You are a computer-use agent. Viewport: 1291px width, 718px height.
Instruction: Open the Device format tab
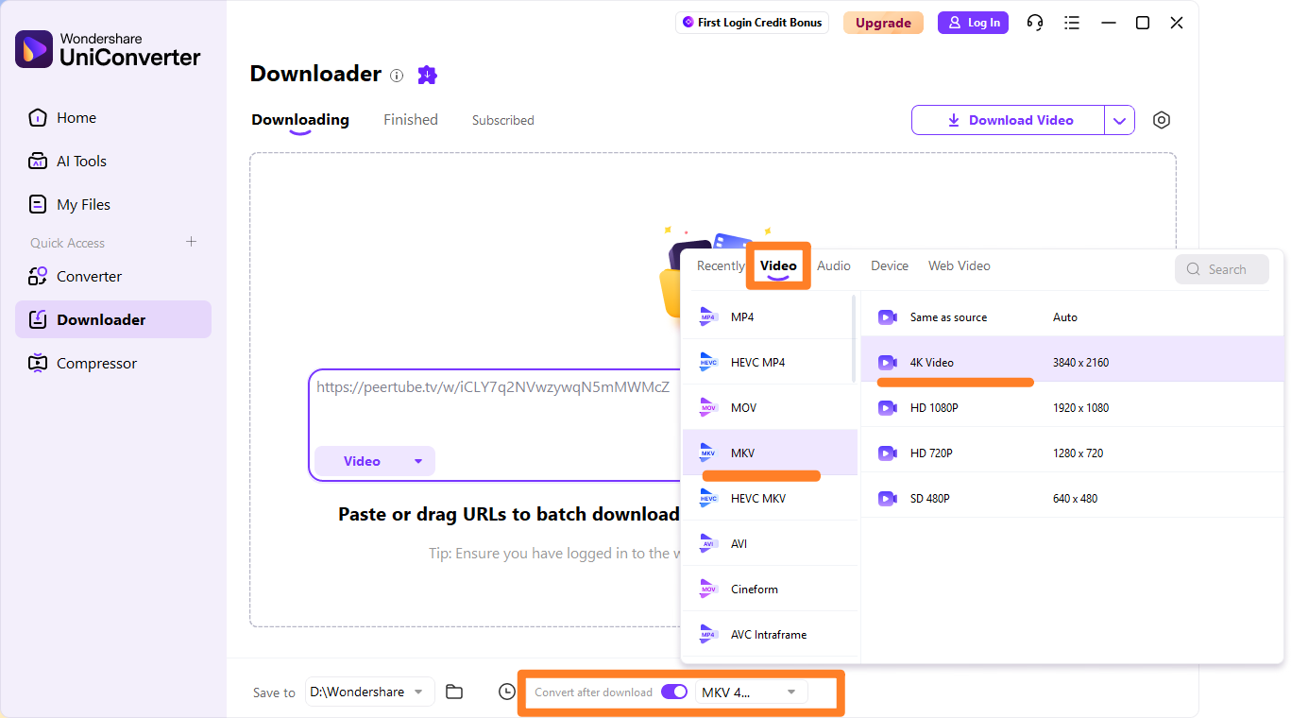click(x=890, y=266)
